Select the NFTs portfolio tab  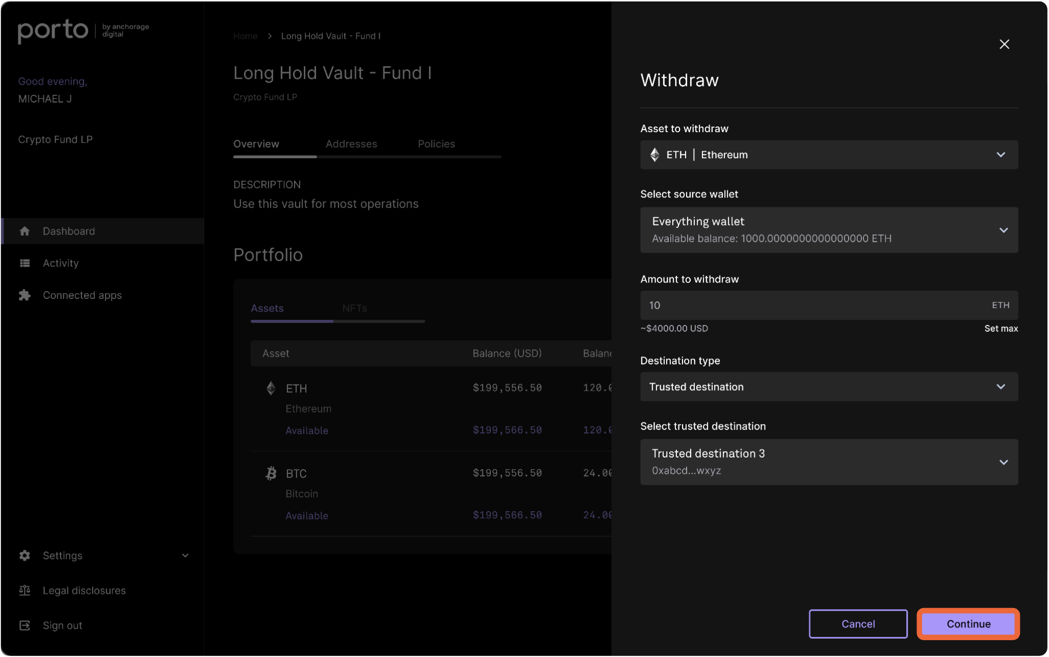(354, 308)
